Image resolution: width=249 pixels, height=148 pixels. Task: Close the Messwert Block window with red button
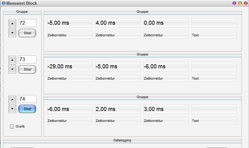pos(246,3)
